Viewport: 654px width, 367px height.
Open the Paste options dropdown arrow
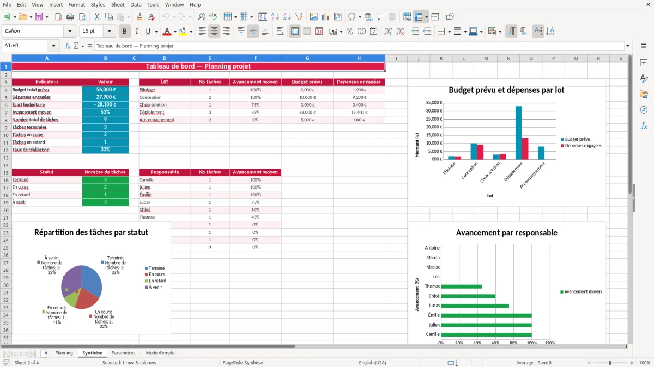128,17
